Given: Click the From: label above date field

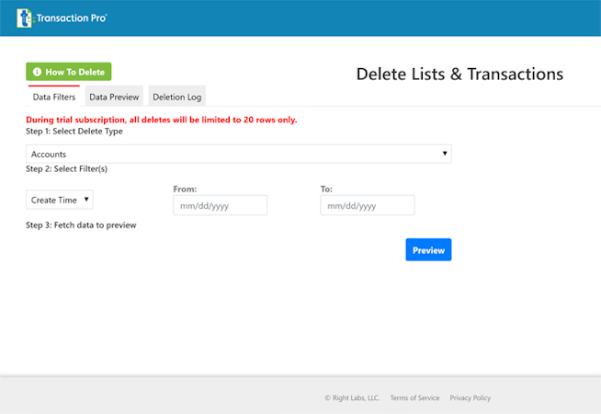Looking at the screenshot, I should pyautogui.click(x=185, y=189).
